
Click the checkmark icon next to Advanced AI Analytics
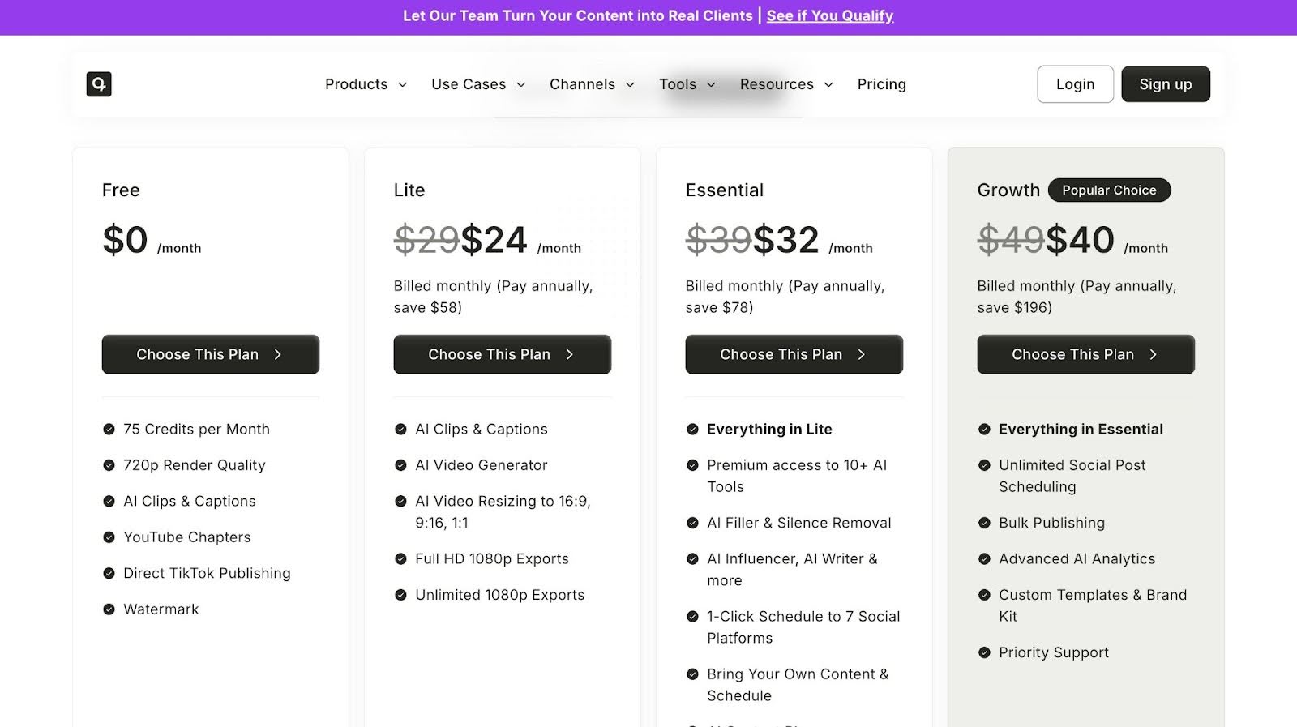pyautogui.click(x=984, y=559)
